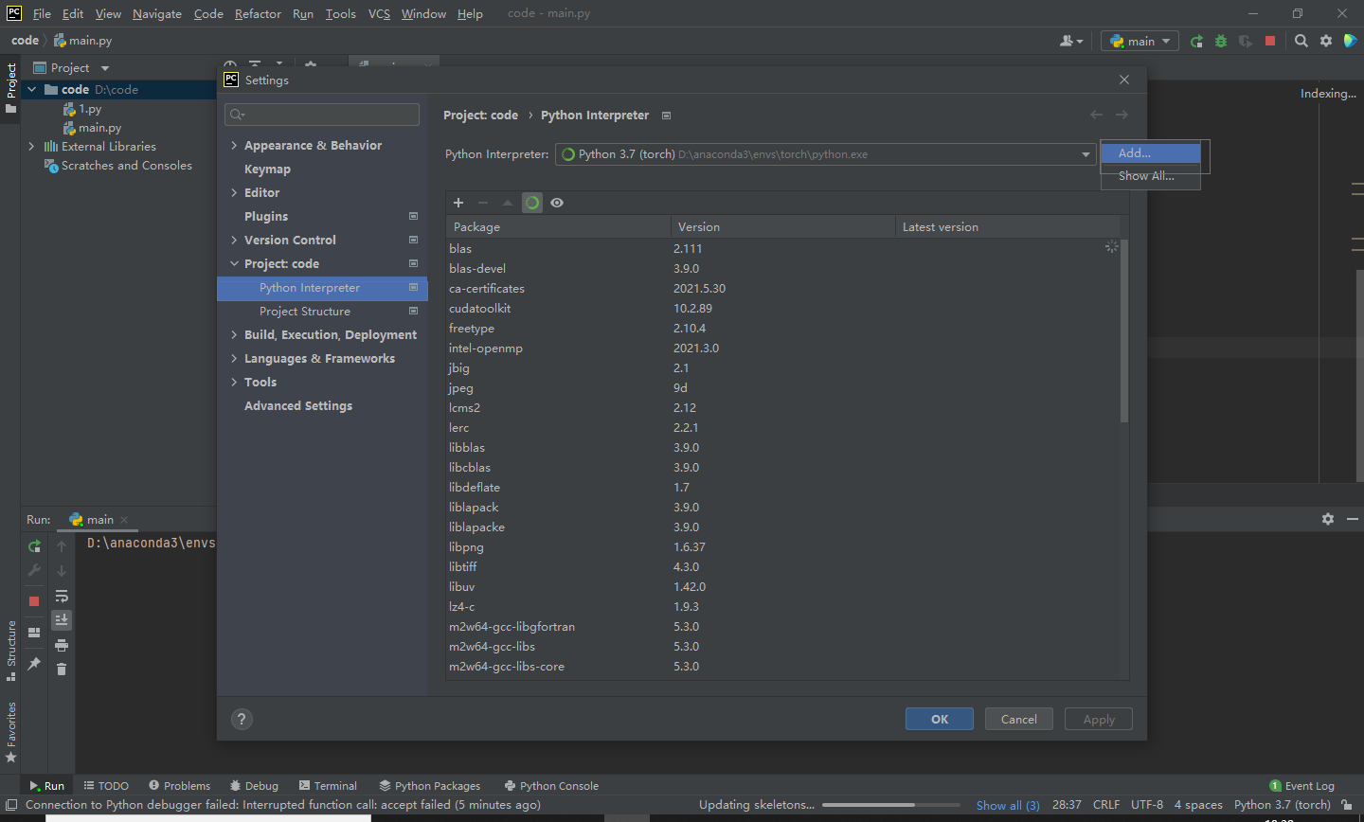Sort by Package column header
The image size is (1364, 822).
558,227
